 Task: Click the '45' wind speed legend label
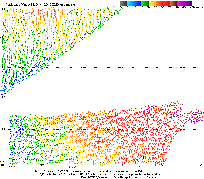pyautogui.click(x=184, y=7)
